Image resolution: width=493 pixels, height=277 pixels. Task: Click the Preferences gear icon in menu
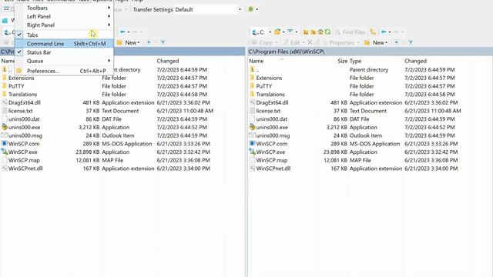(x=18, y=71)
